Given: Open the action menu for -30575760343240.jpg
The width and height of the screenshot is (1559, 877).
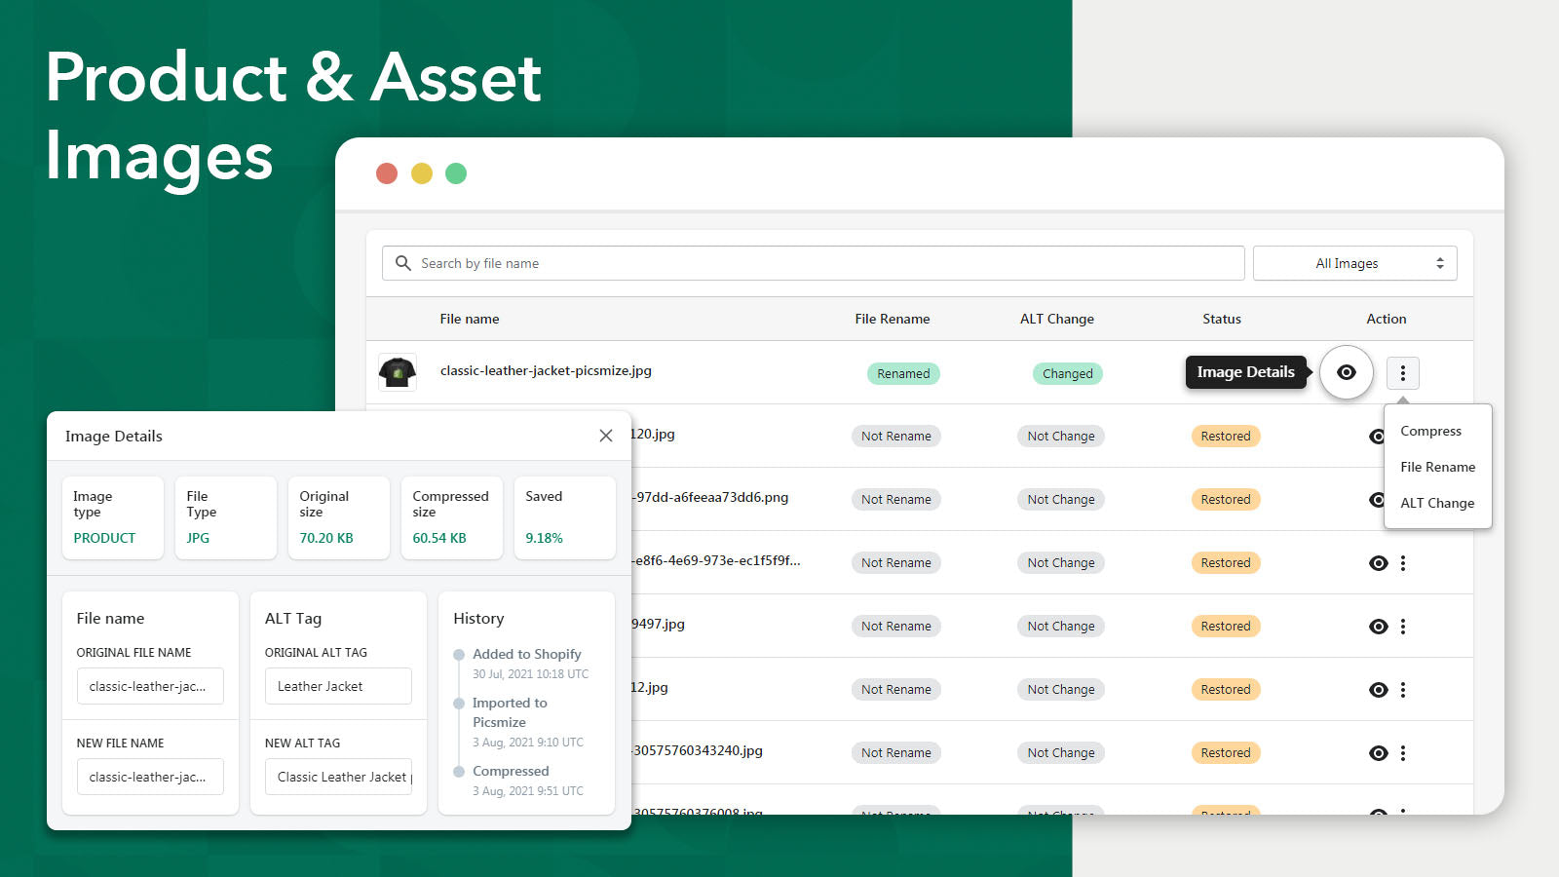Looking at the screenshot, I should [1403, 752].
